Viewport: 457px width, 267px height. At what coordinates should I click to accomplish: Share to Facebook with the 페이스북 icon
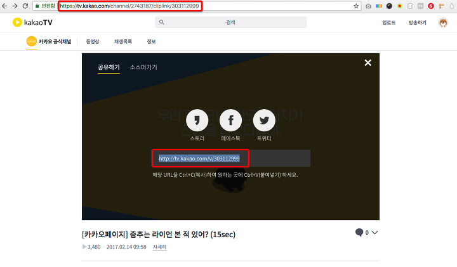[x=230, y=120]
